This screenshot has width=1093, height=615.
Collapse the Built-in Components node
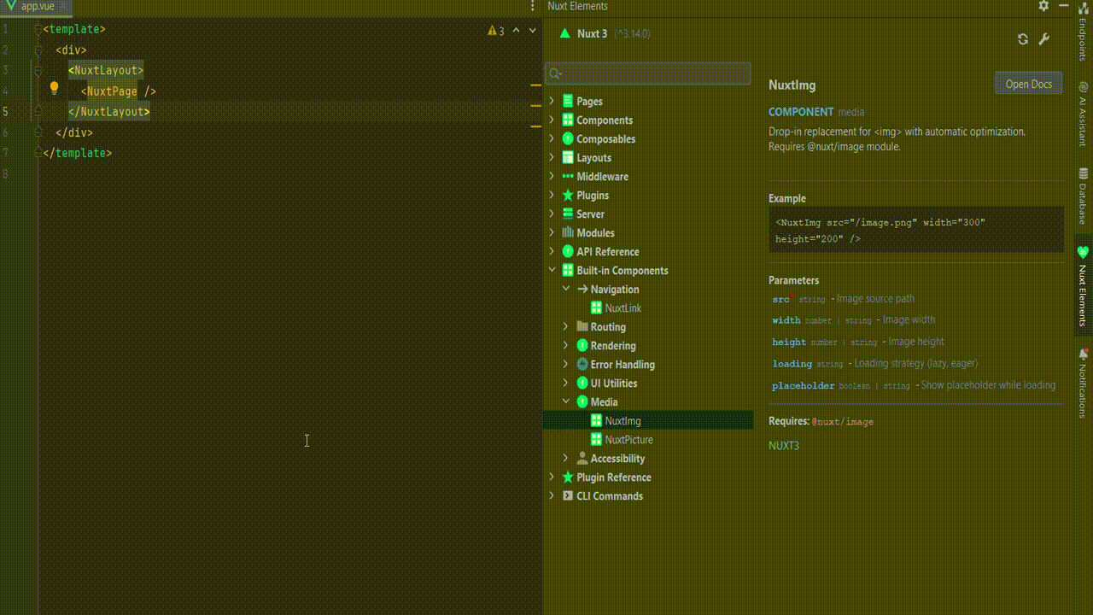coord(552,270)
